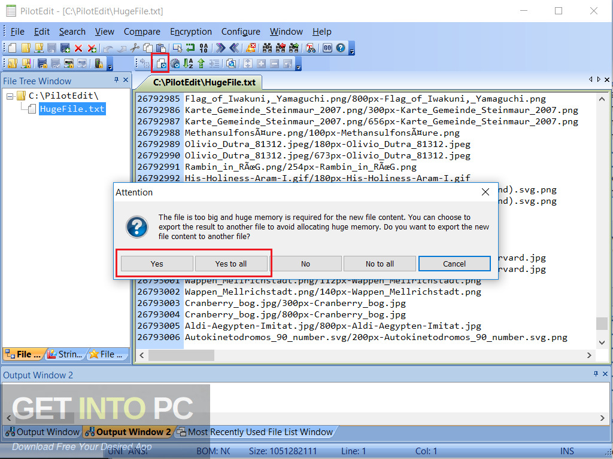Click editor vertical scrollbar down arrow

pyautogui.click(x=602, y=342)
